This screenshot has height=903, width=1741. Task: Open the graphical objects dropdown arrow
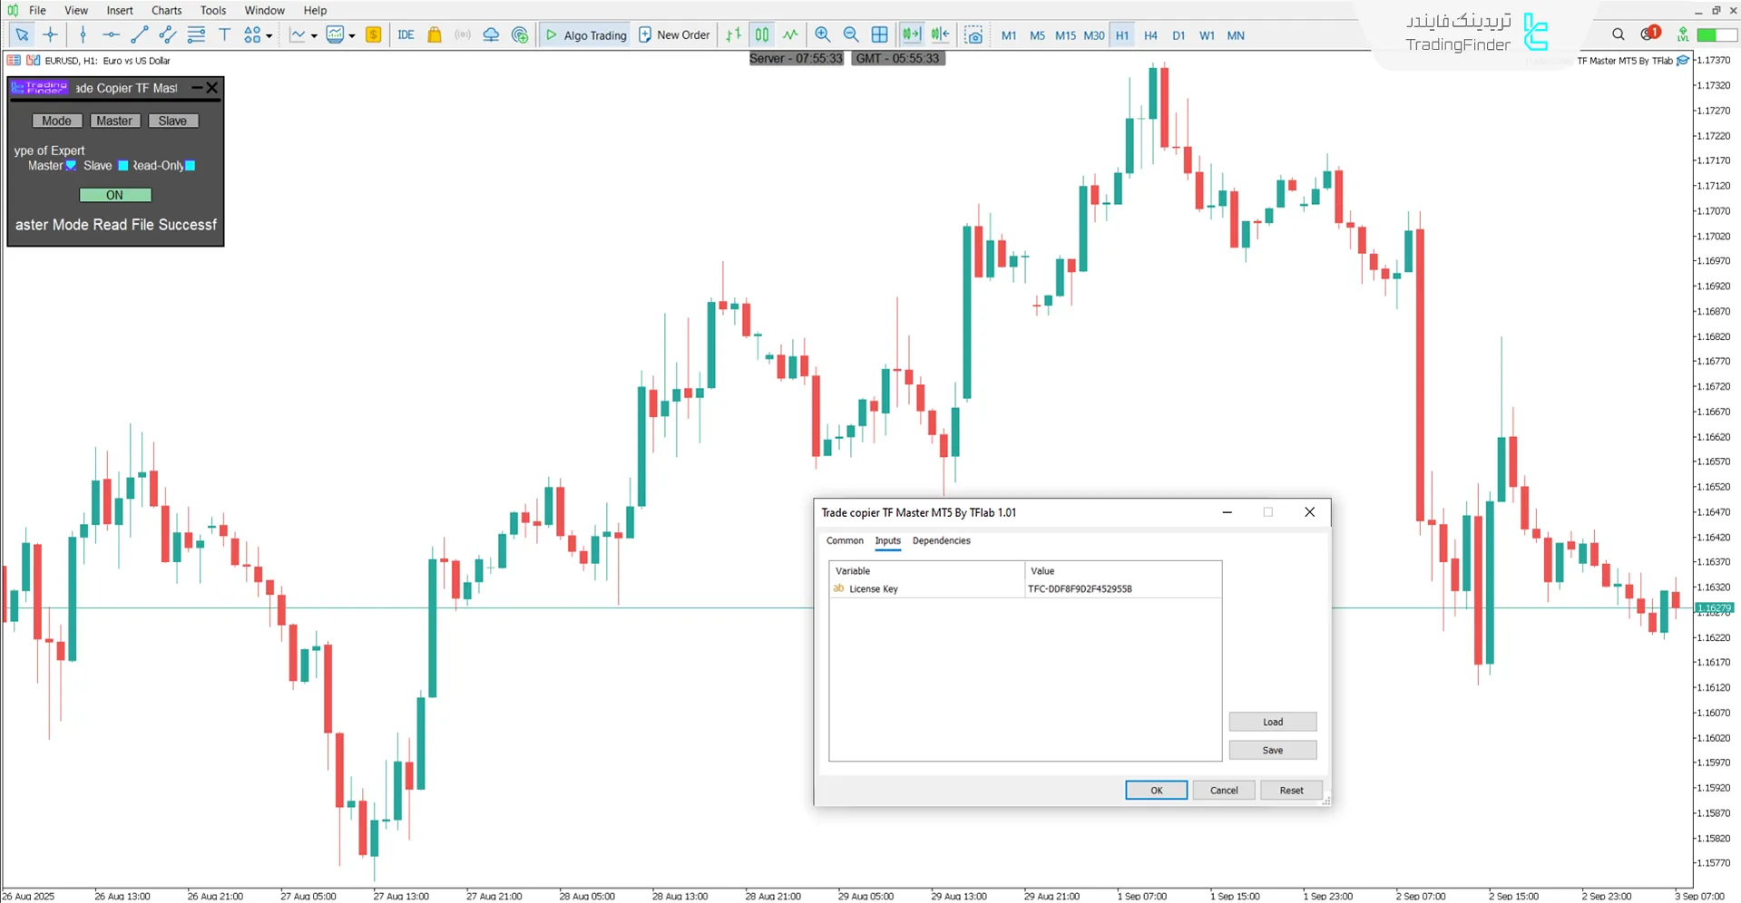[x=269, y=35]
